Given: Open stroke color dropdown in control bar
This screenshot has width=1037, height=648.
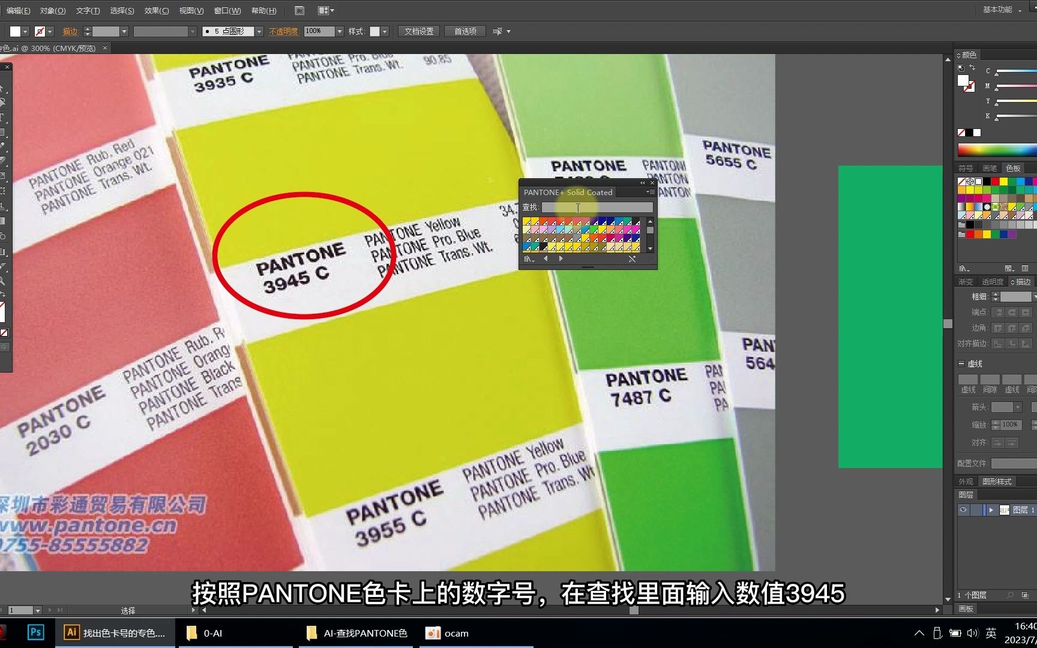Looking at the screenshot, I should point(50,32).
